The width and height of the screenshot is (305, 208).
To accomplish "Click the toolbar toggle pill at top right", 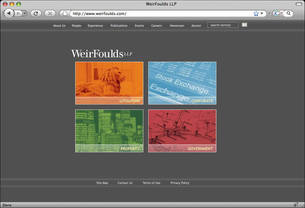I will tap(299, 4).
